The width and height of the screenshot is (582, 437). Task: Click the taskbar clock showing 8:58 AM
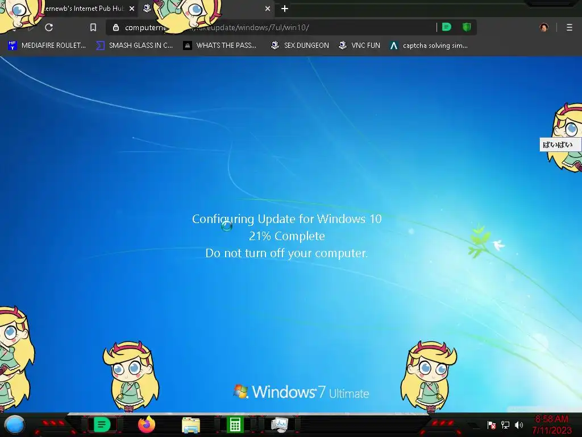[x=551, y=424]
